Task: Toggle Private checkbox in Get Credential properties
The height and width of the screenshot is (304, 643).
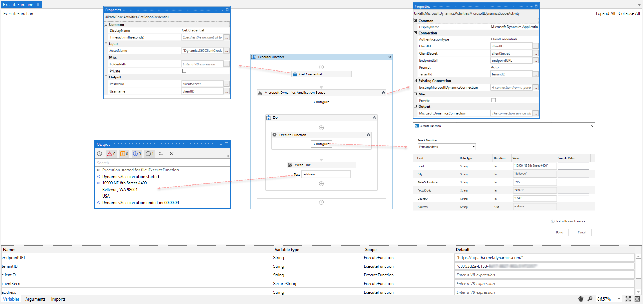Action: (184, 71)
